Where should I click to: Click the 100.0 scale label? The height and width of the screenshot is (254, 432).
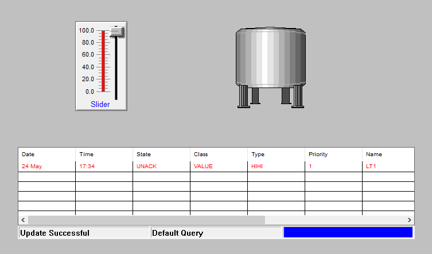tap(87, 30)
